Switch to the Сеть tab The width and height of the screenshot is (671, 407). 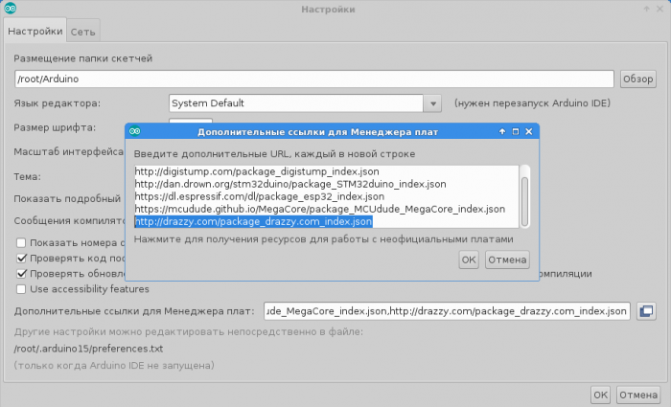[81, 32]
